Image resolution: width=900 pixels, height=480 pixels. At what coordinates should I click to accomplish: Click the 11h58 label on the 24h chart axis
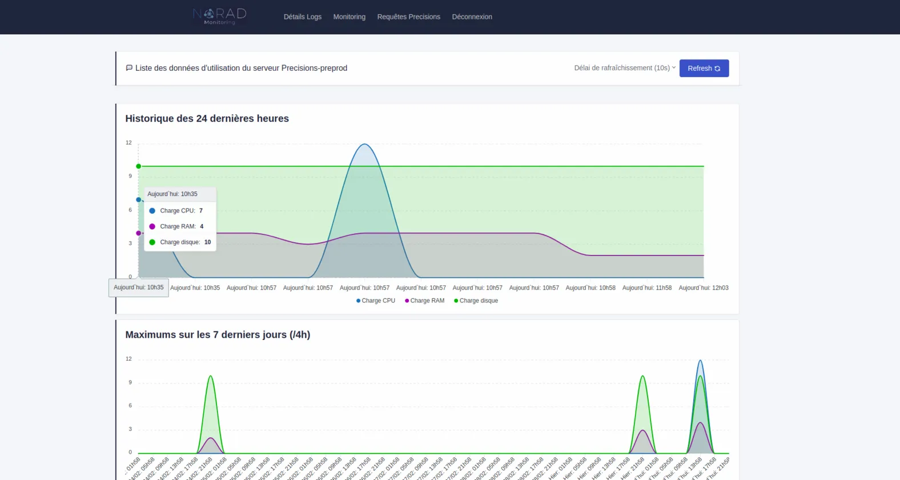point(647,288)
